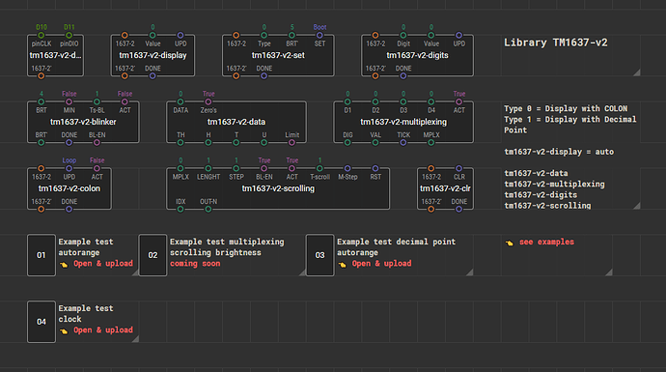Click RST pulse pin on tm1637-v2-scrolling
Viewport: 666px width, 372px height.
pyautogui.click(x=375, y=168)
